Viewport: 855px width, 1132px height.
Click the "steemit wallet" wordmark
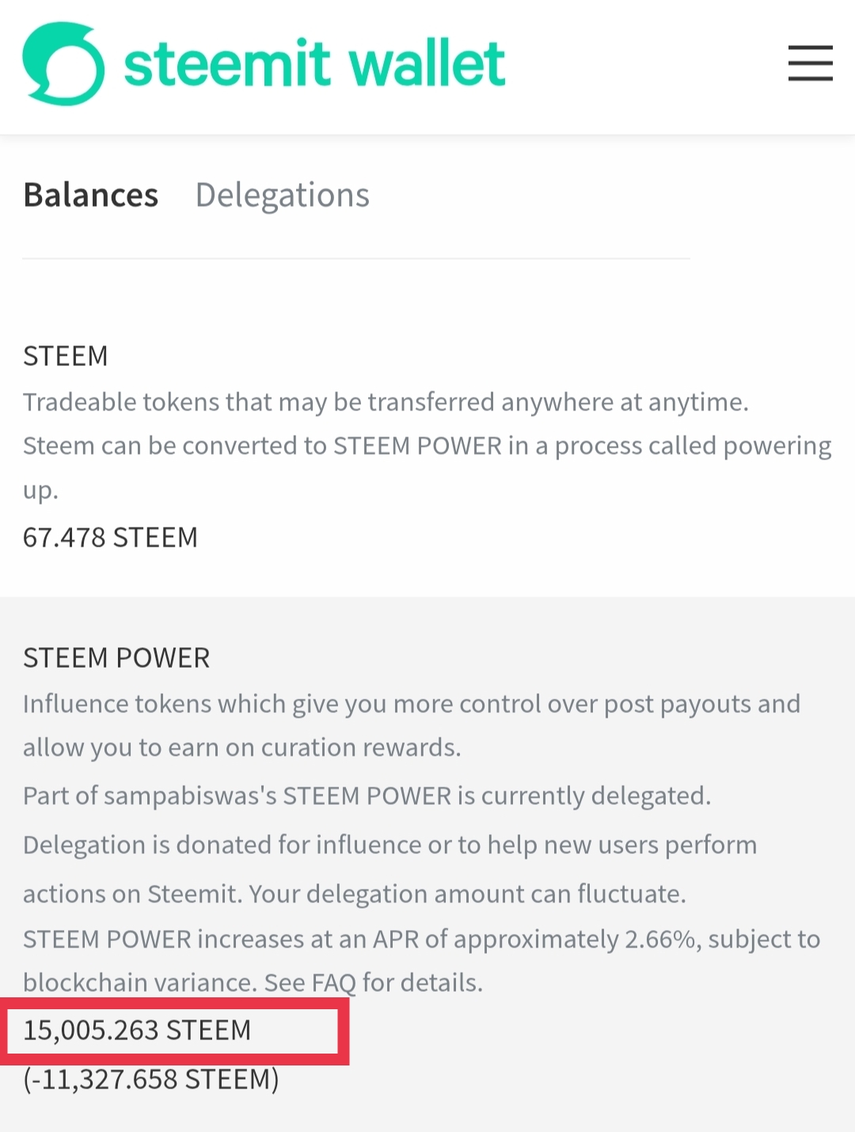[314, 63]
